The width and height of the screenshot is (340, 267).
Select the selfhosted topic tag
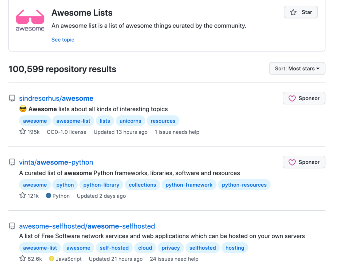pyautogui.click(x=202, y=248)
